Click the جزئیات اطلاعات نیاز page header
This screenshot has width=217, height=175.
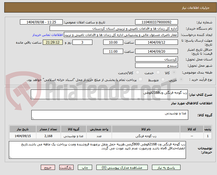(x=196, y=8)
